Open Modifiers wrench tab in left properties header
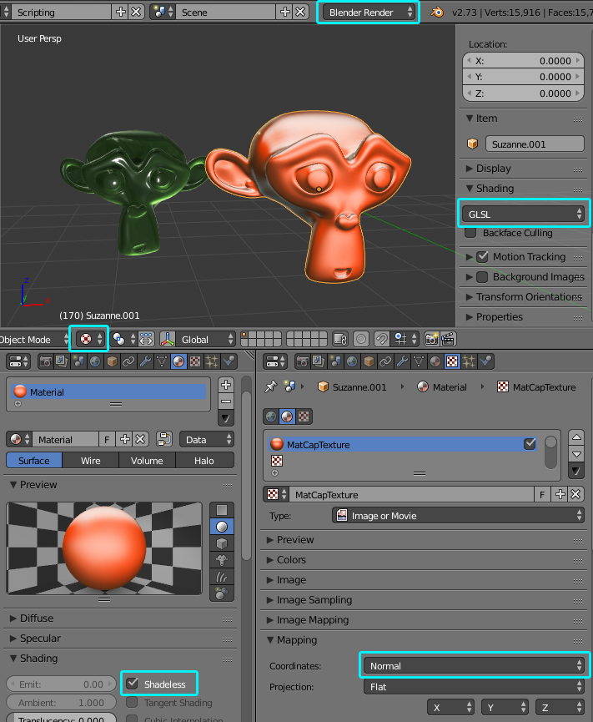The width and height of the screenshot is (593, 722). 145,361
